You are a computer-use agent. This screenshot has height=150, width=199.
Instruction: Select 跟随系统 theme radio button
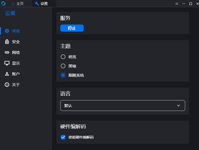63,75
